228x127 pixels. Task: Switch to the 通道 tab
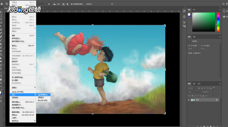pyautogui.click(x=194, y=84)
